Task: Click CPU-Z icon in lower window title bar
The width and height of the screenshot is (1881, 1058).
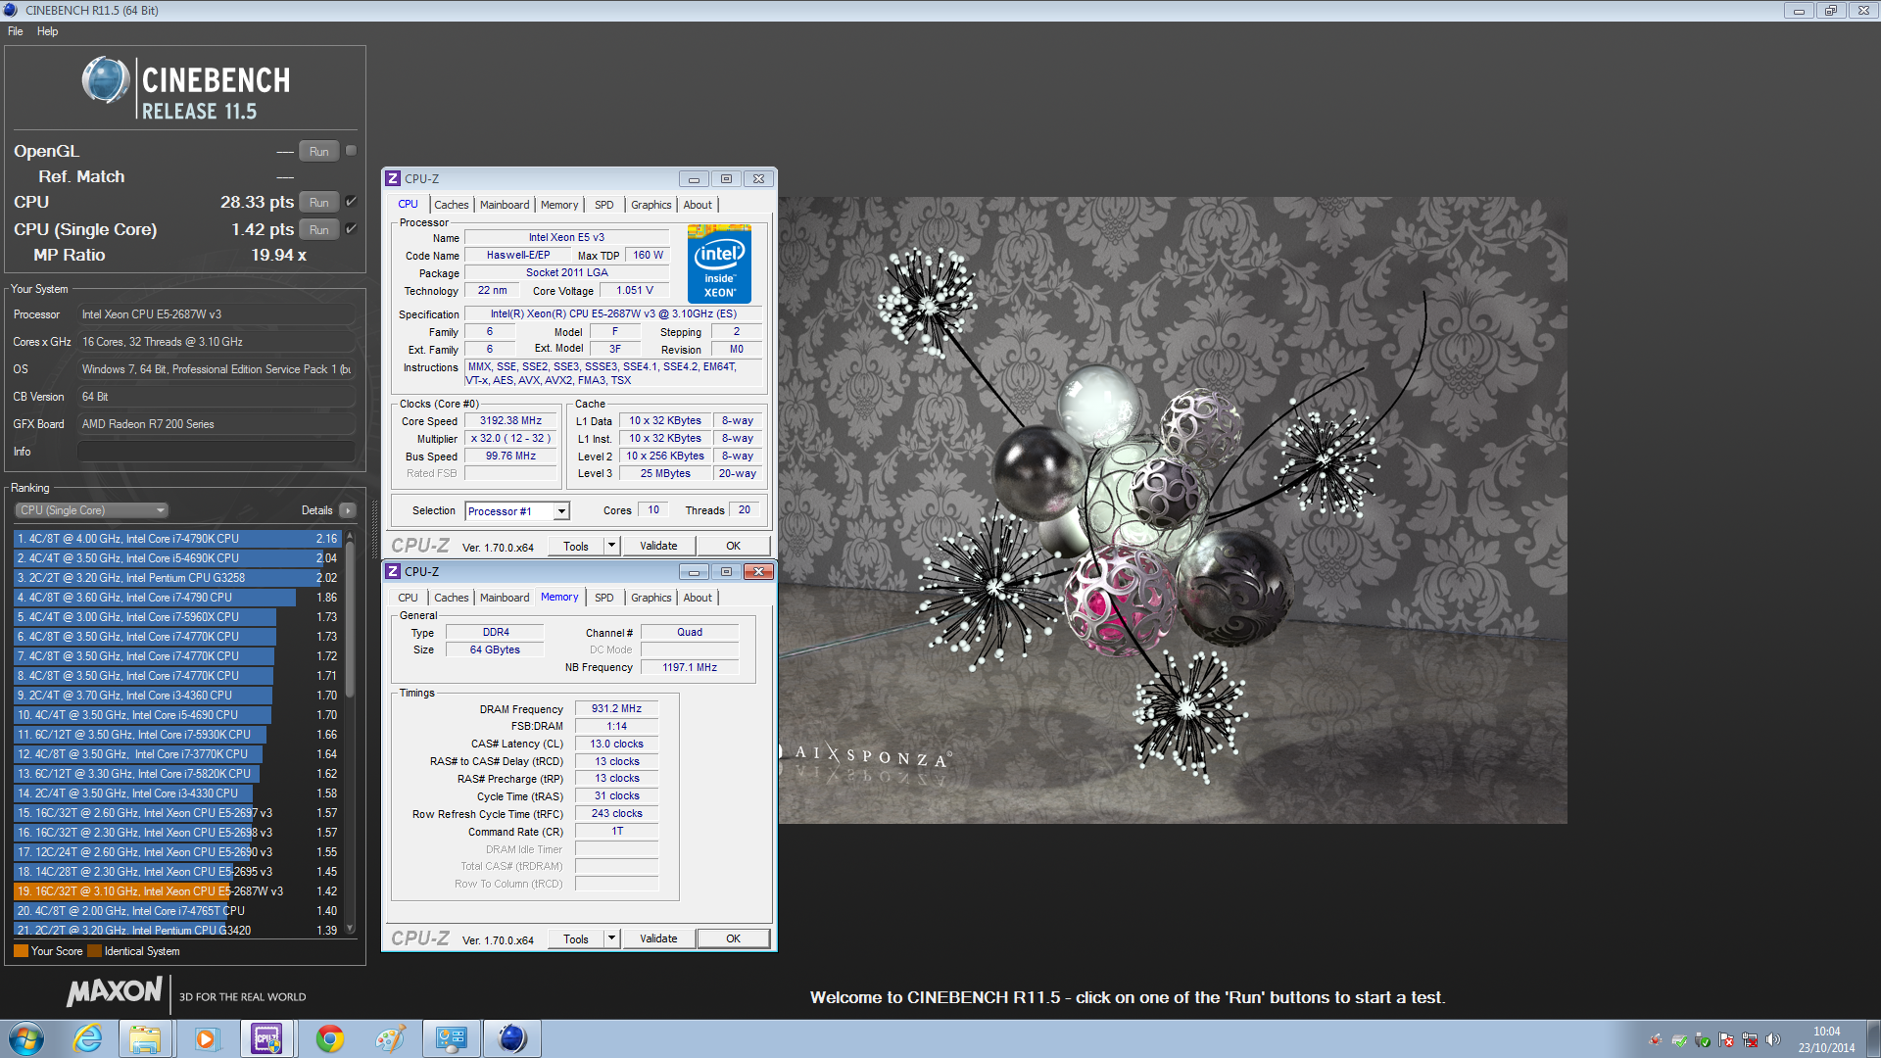Action: [393, 571]
